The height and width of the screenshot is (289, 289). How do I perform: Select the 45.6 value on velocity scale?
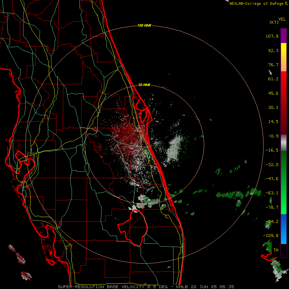click(x=273, y=93)
